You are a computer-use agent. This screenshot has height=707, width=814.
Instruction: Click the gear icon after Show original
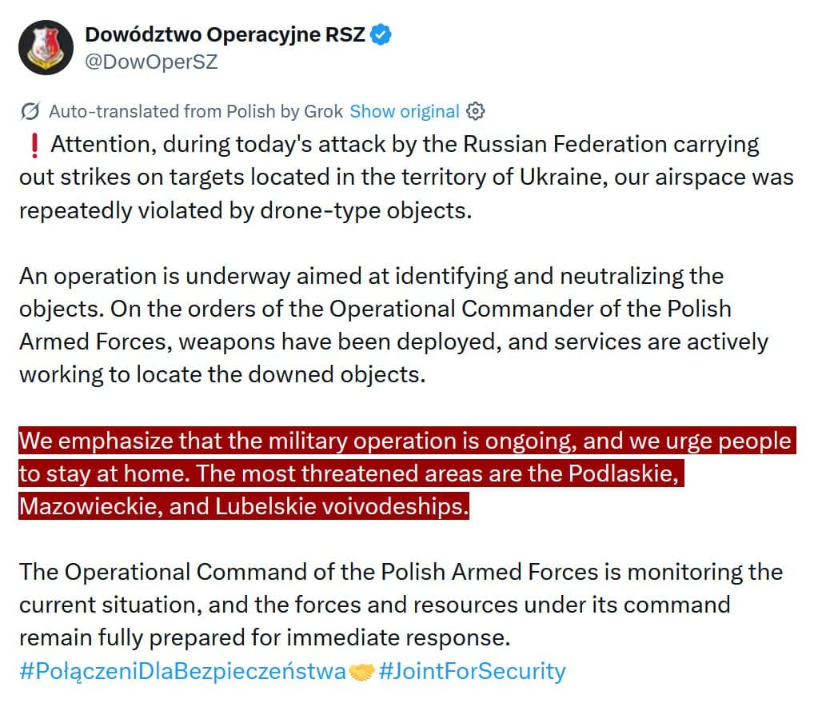click(x=476, y=111)
